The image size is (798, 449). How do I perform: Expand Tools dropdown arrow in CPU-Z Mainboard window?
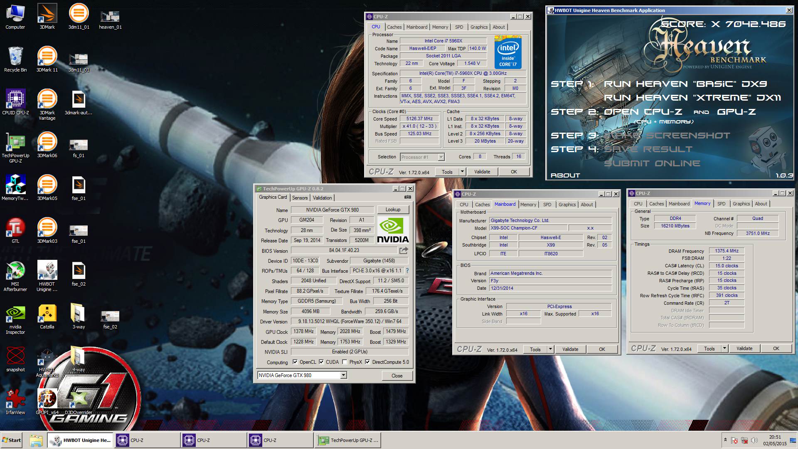550,349
